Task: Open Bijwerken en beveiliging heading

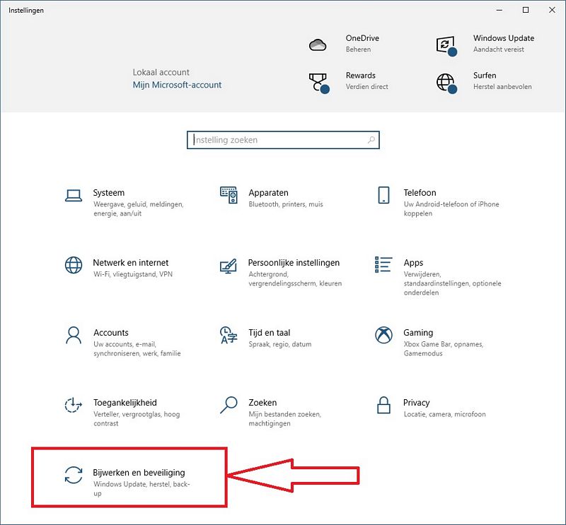Action: pos(139,472)
